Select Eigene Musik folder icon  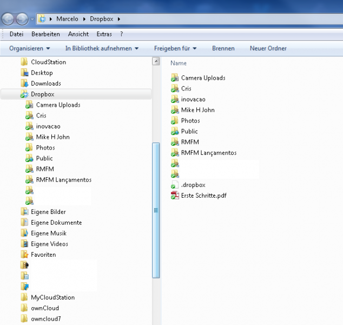(24, 233)
